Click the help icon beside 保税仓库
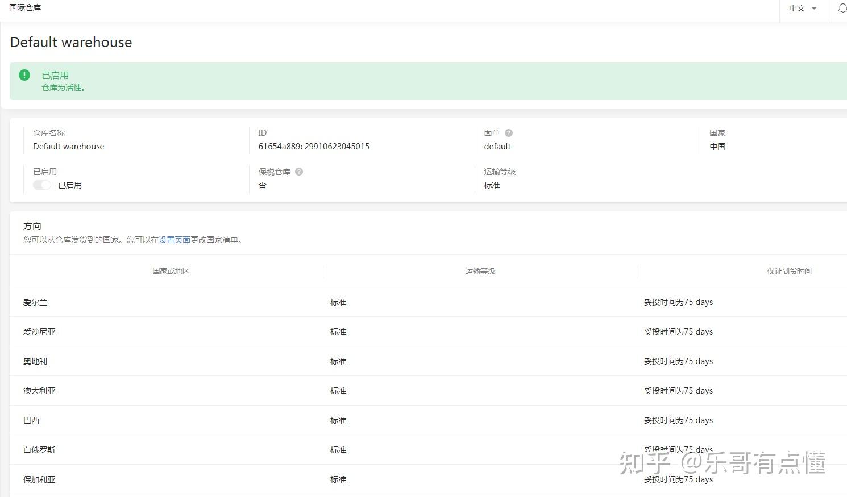847x497 pixels. [x=299, y=172]
